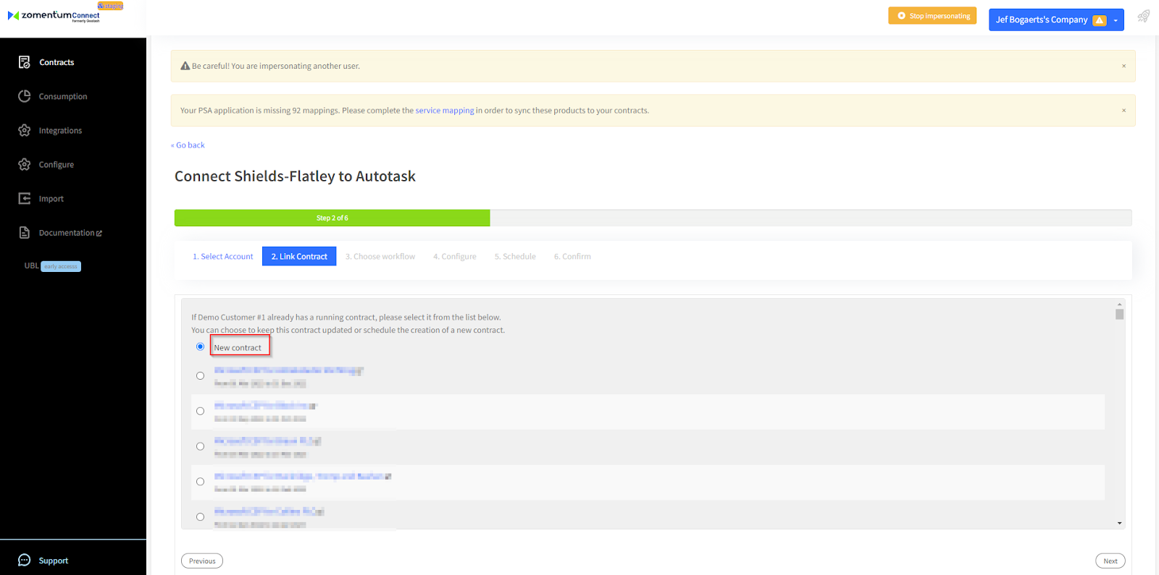Select the fifth blurred contract radio button

pyautogui.click(x=200, y=516)
